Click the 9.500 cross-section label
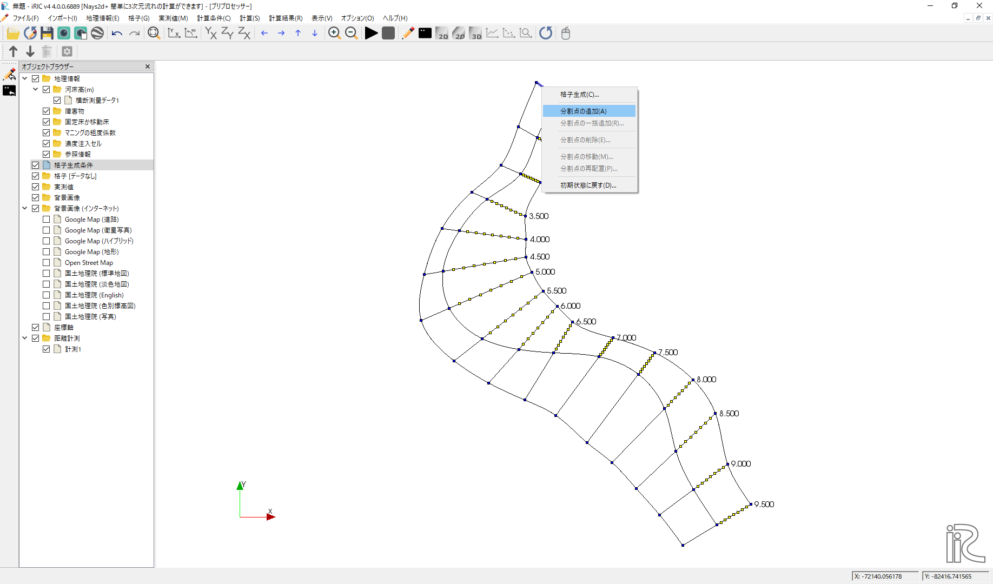Viewport: 993px width, 584px height. pyautogui.click(x=764, y=505)
